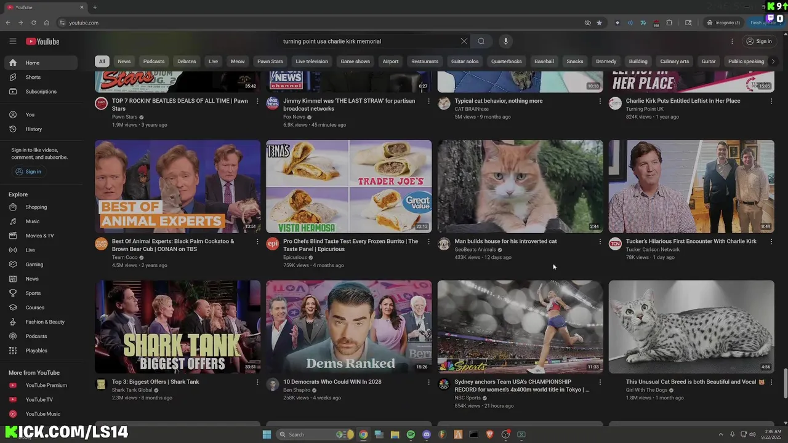Click the Windows taskbar Search box

tap(315, 434)
